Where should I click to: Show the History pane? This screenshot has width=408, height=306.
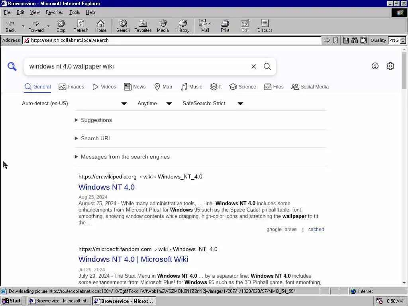[x=183, y=26]
